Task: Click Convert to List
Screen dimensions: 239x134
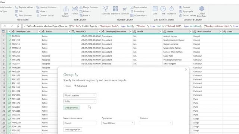Action: pos(45,16)
